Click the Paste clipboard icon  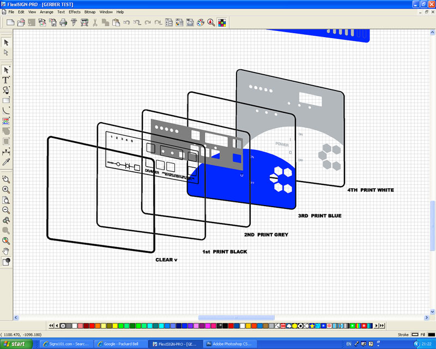116,22
